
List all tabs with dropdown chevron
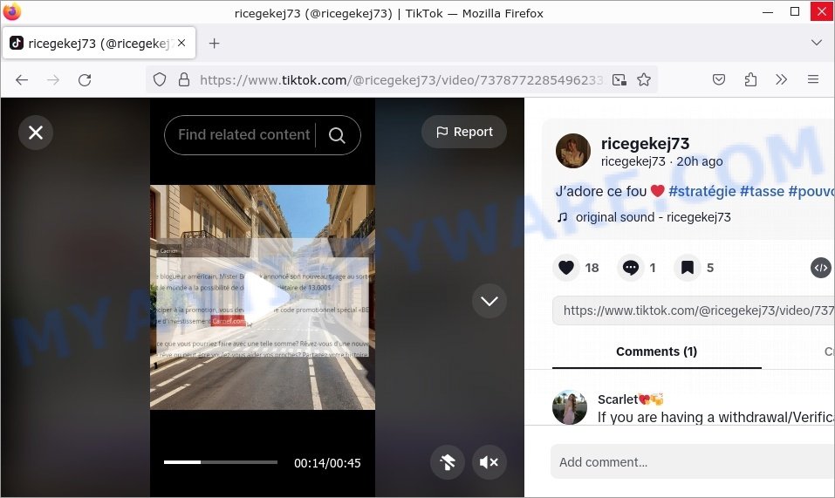(x=817, y=43)
